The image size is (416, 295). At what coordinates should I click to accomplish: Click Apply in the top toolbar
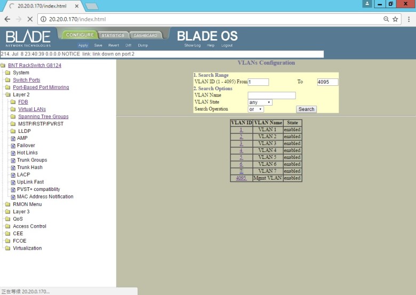[83, 45]
